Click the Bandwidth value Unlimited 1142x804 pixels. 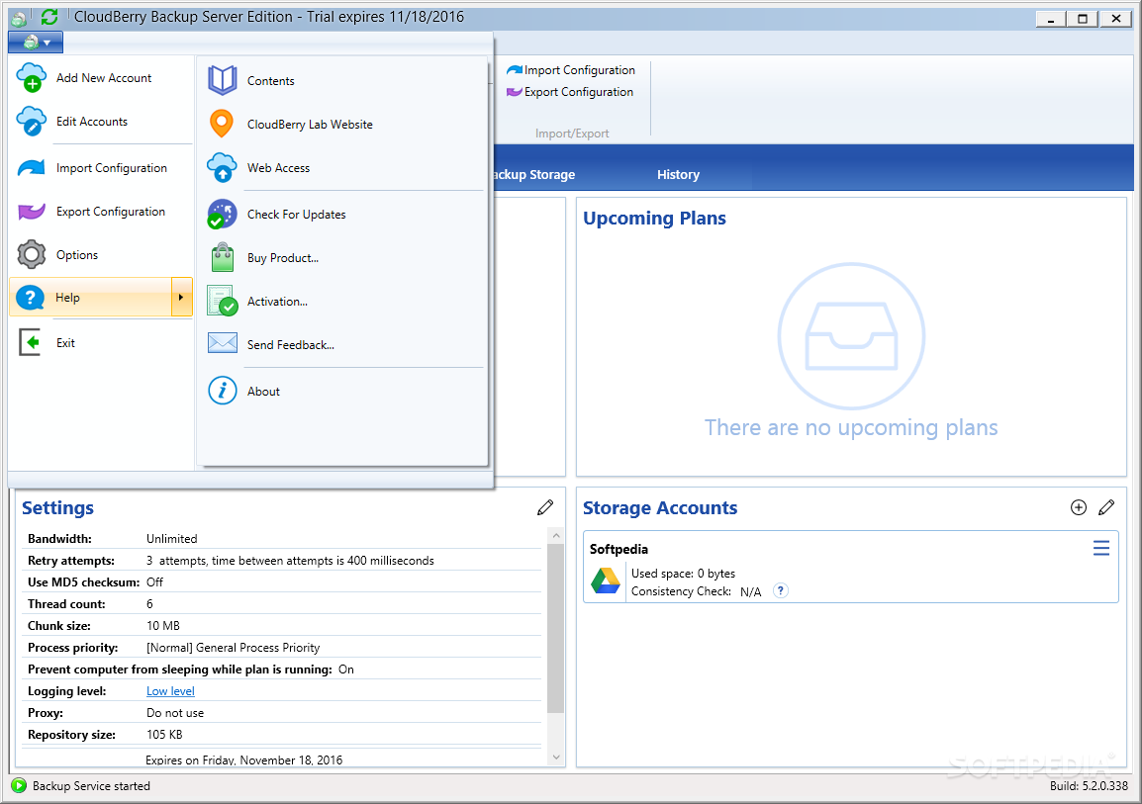(172, 539)
